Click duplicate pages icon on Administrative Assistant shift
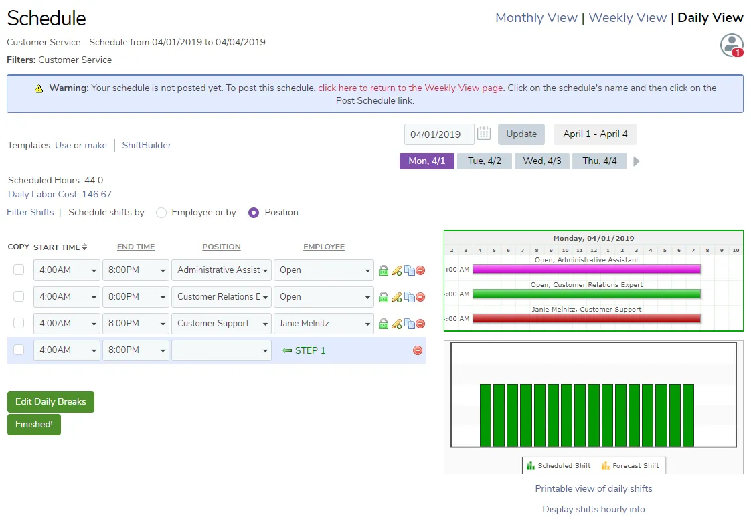The image size is (751, 521). point(410,270)
